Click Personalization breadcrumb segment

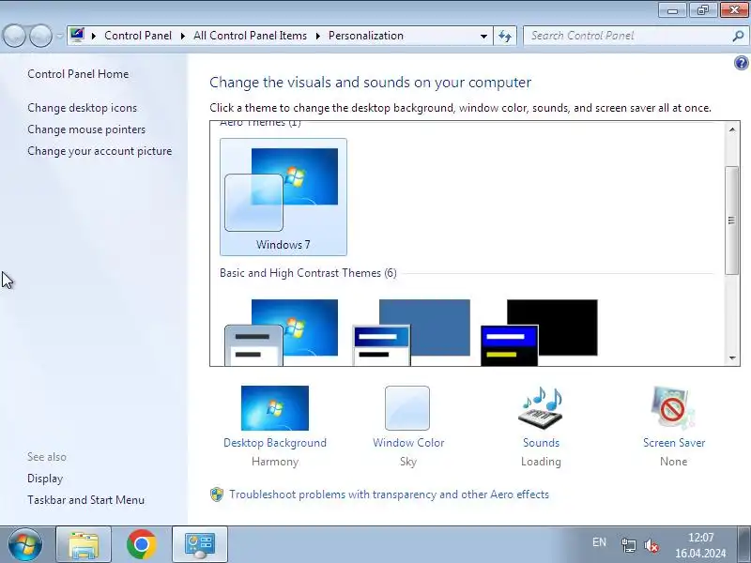[366, 36]
